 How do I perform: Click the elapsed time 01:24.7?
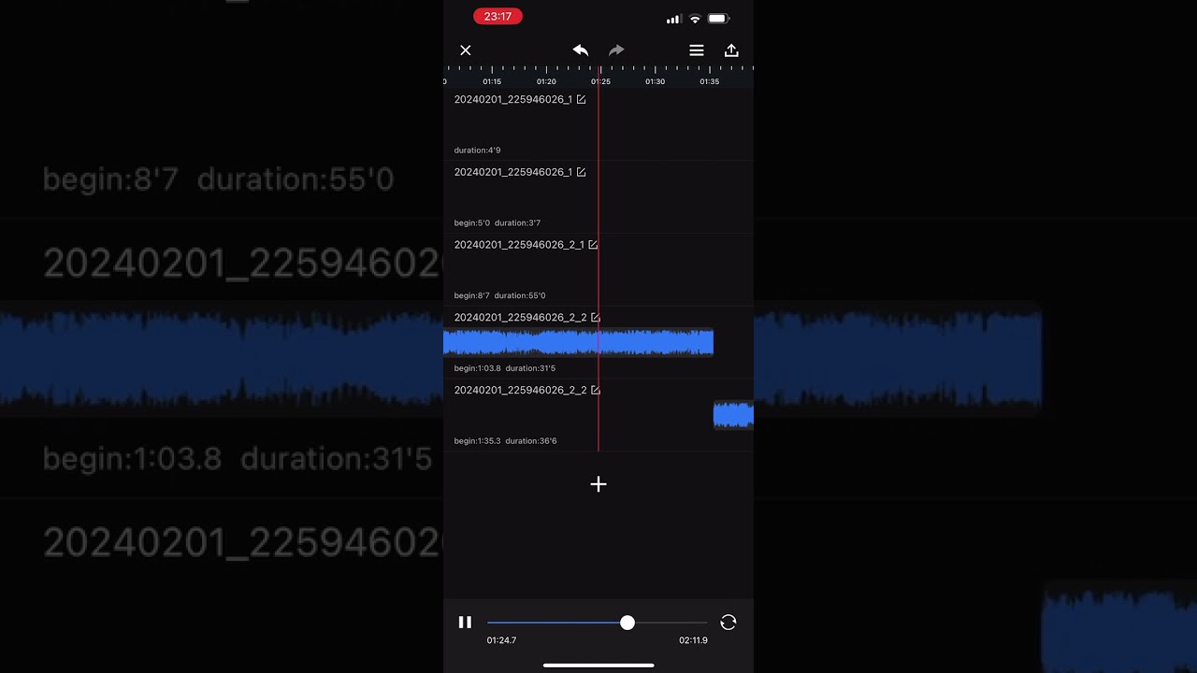click(x=501, y=640)
